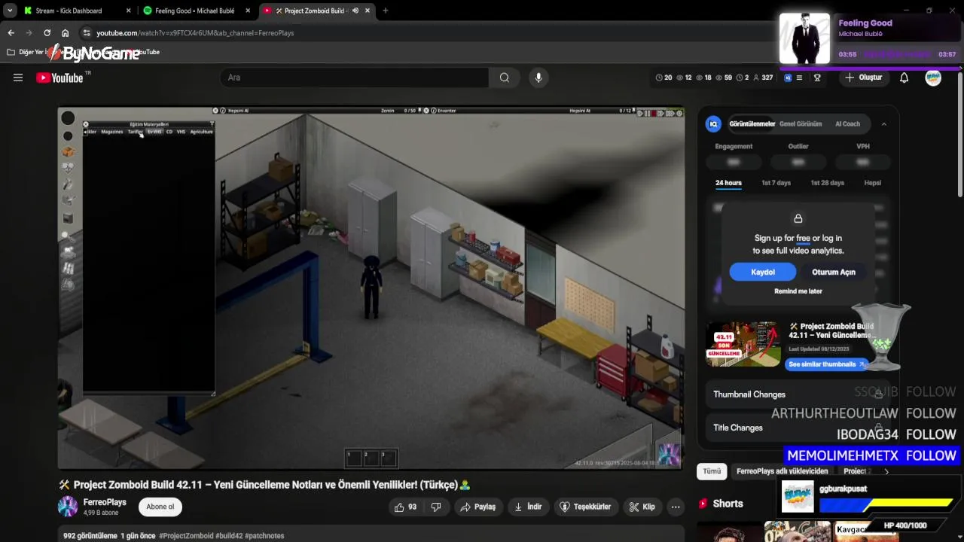Expand the Thumbnail Changes section
964x542 pixels.
(798, 394)
